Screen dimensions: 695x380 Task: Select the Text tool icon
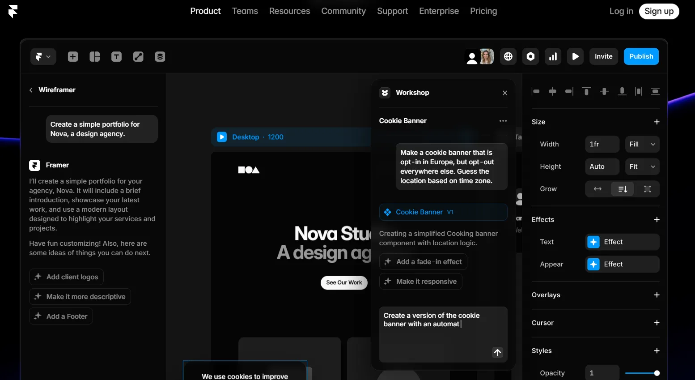(x=116, y=56)
